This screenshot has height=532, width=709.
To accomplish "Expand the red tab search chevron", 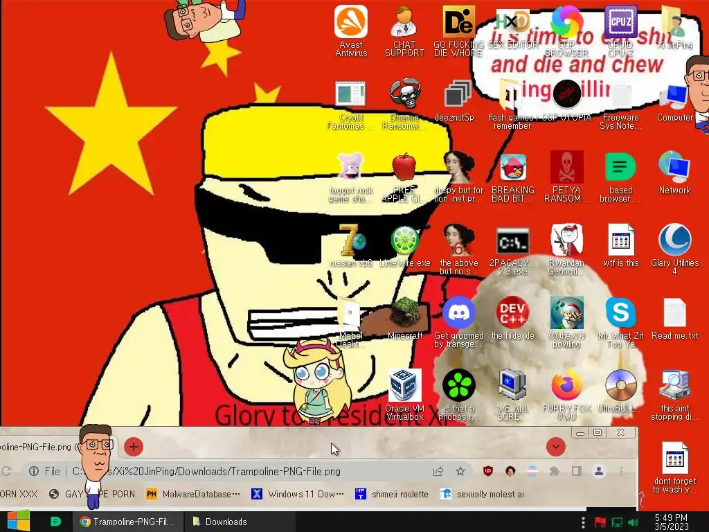I will (x=556, y=447).
